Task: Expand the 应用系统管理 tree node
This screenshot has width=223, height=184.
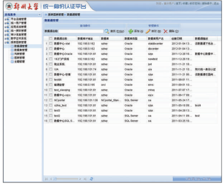Action: click(5, 27)
